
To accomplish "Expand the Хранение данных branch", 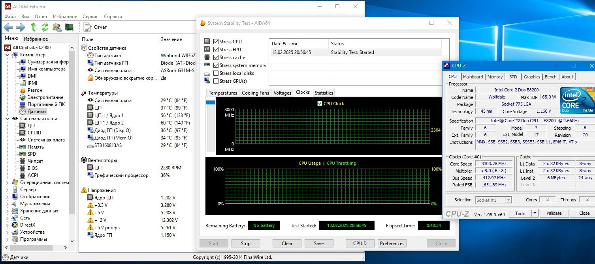I will (8, 211).
